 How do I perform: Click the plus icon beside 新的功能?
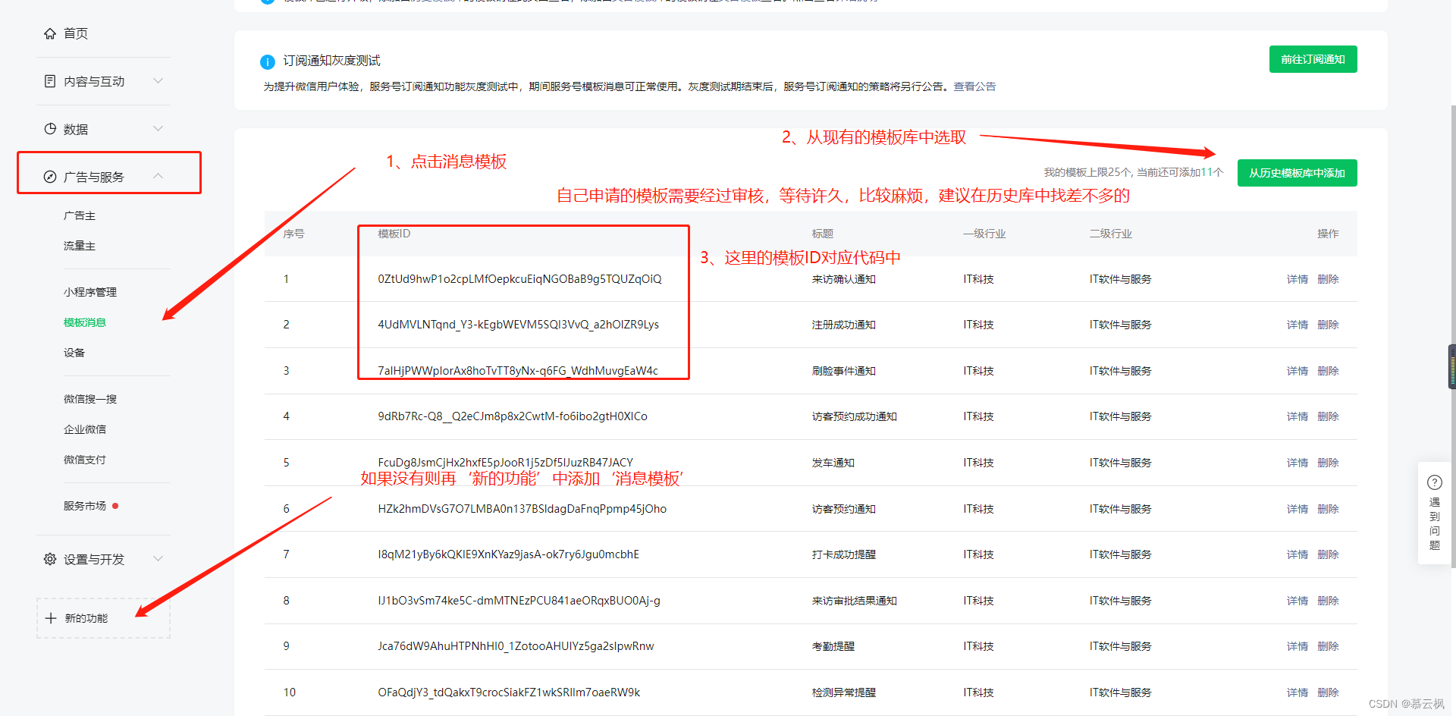click(x=51, y=618)
